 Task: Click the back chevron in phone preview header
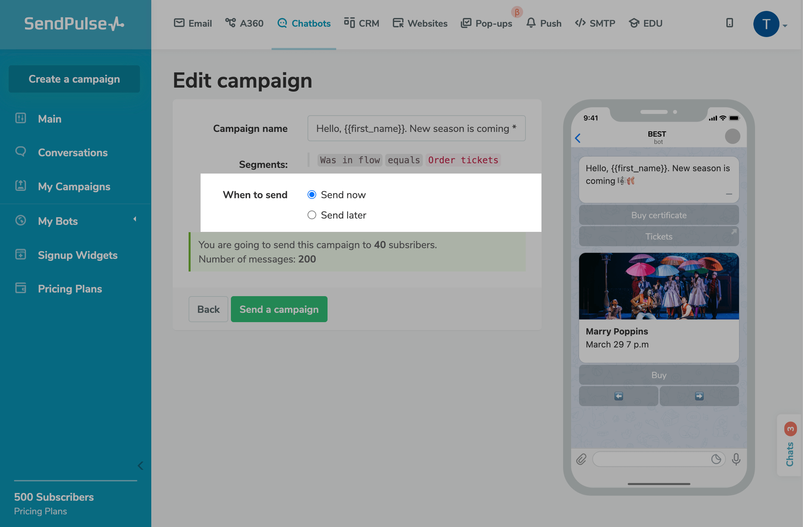click(x=578, y=138)
